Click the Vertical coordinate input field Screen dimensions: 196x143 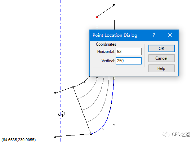point(129,61)
